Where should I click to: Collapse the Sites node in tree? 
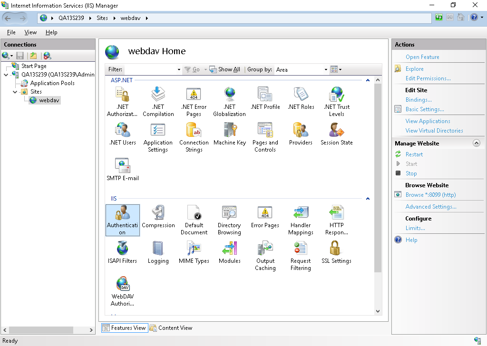(15, 92)
